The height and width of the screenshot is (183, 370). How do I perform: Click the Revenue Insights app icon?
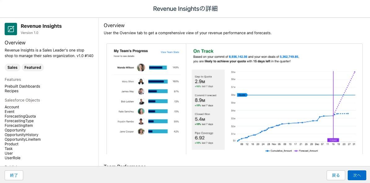[11, 29]
